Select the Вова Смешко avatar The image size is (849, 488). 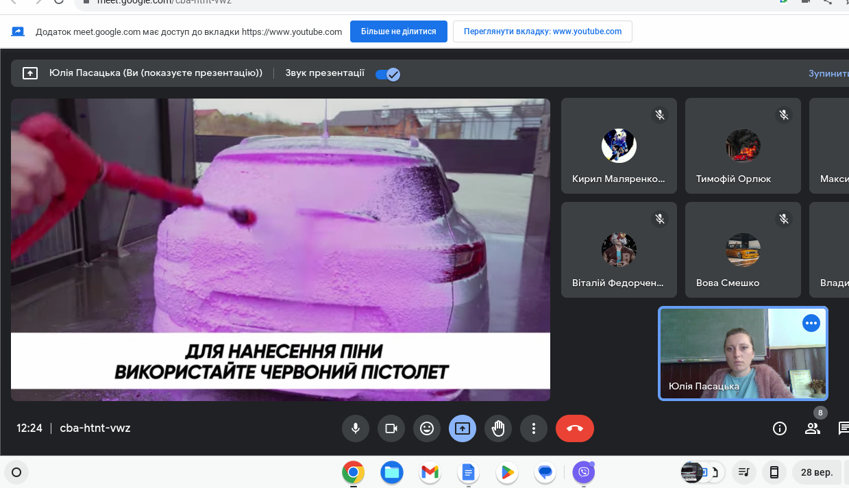pos(743,250)
